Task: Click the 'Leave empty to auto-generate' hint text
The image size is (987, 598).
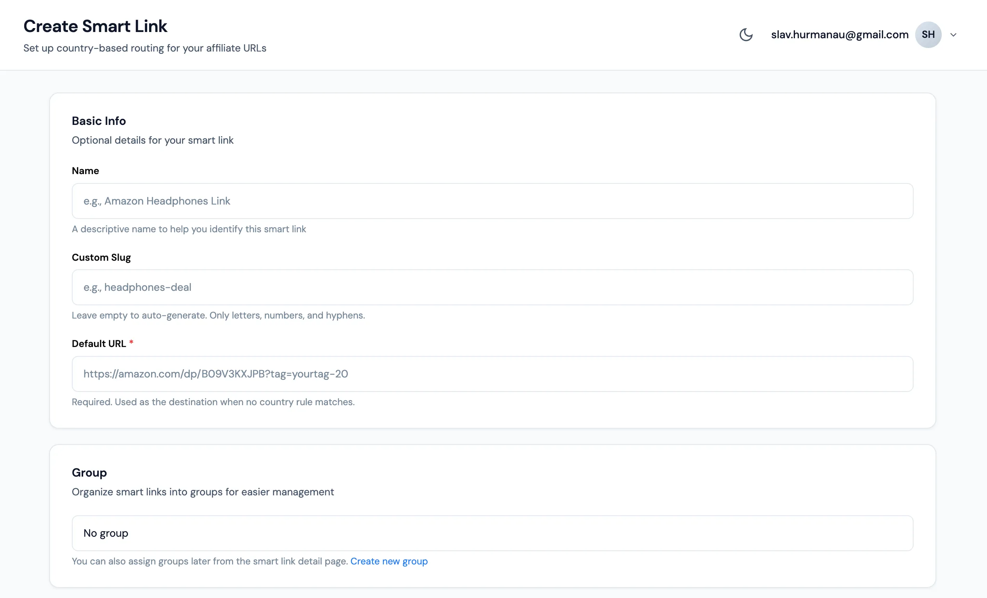Action: 218,315
